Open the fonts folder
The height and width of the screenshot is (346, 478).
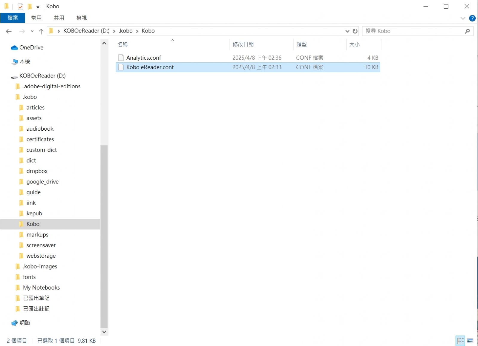(29, 277)
